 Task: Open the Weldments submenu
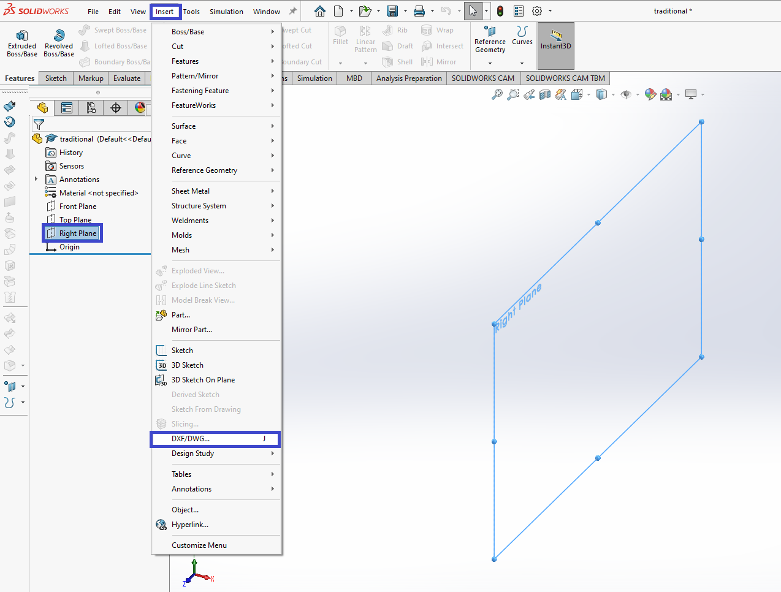click(x=216, y=220)
